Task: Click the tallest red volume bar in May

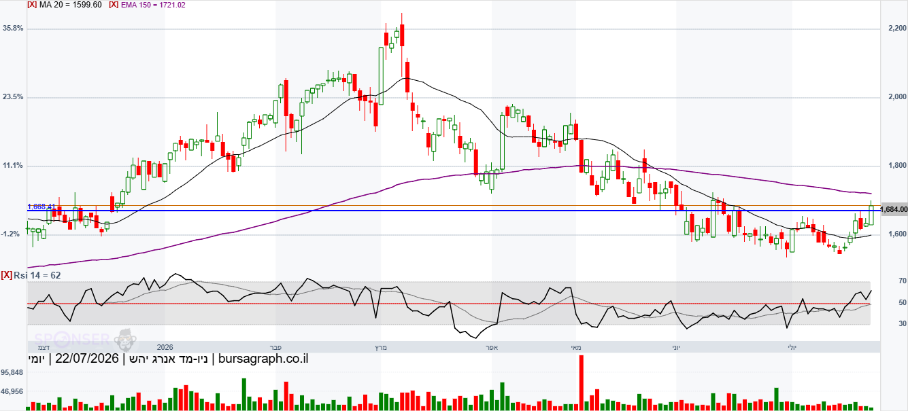Action: click(582, 382)
